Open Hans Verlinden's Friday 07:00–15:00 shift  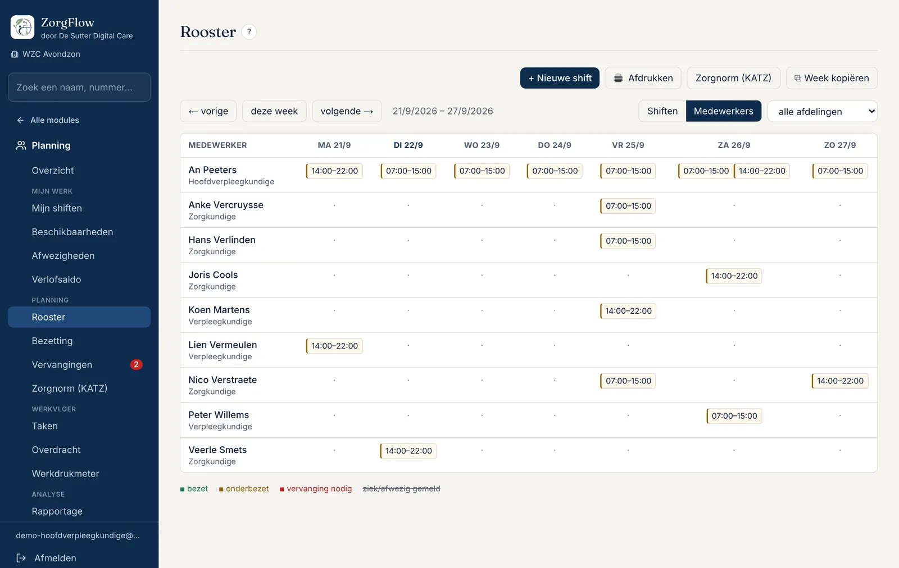point(628,241)
